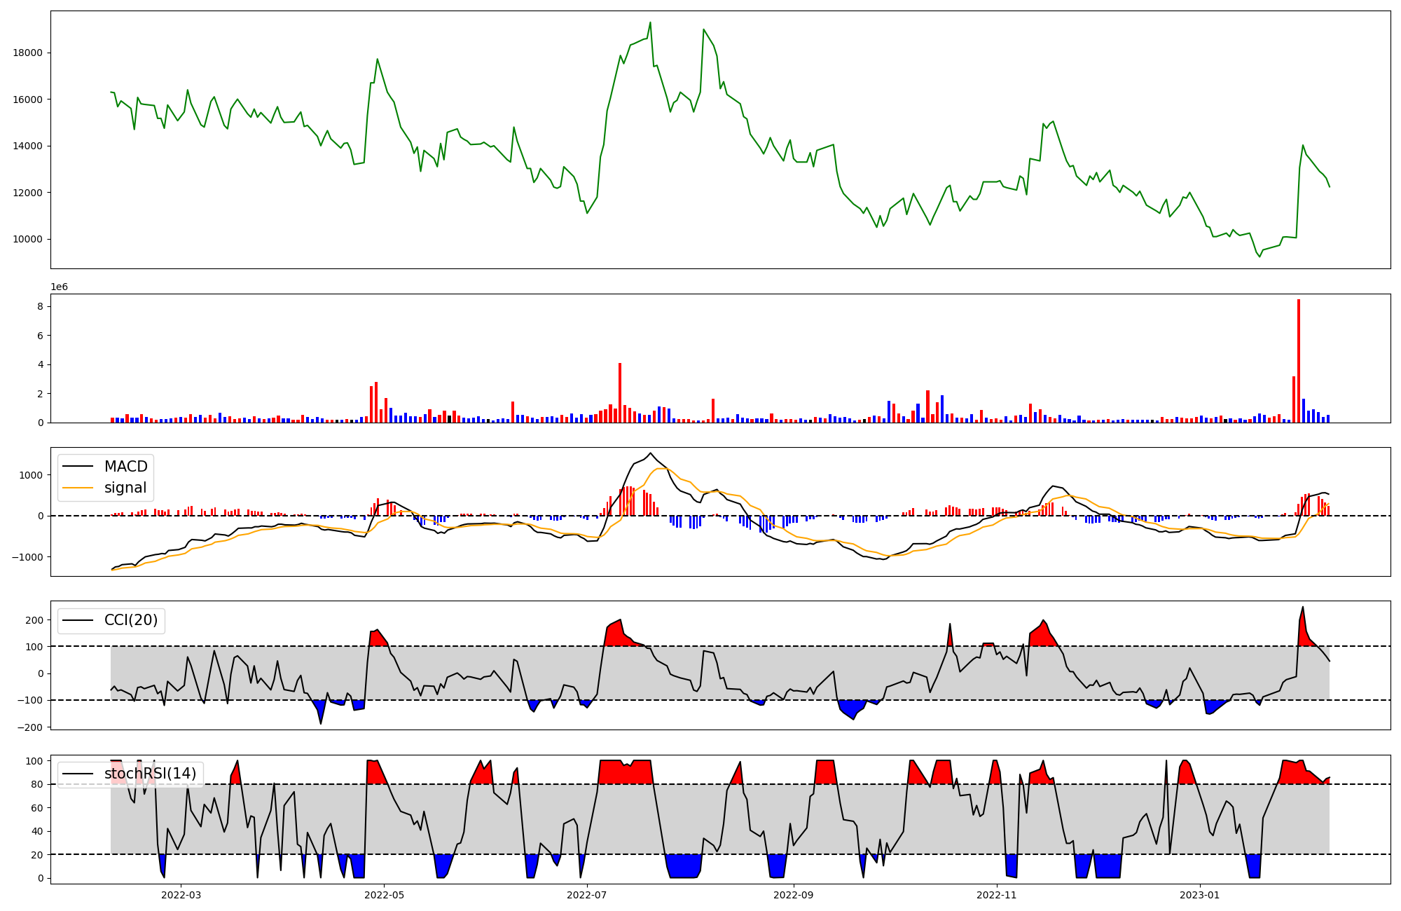
Task: Click the 2022-03 date axis label
Action: 181,895
